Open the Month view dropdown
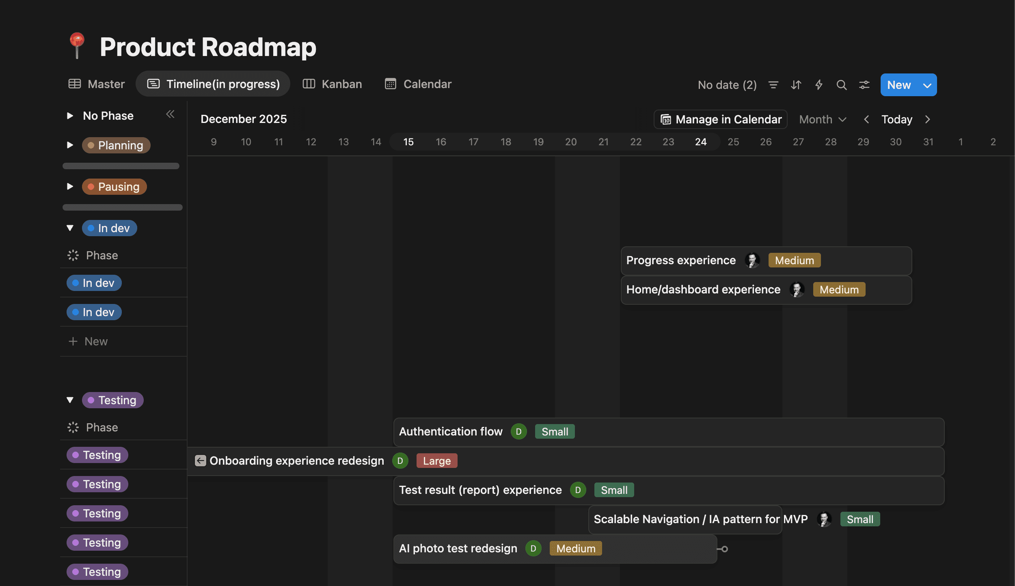 pos(822,119)
